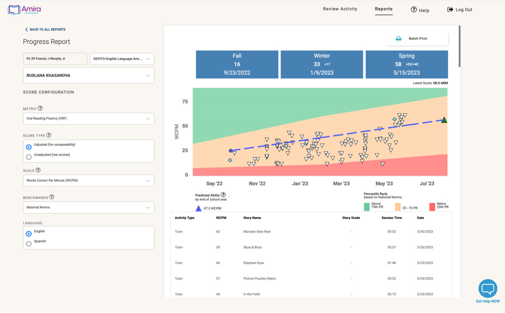Click the Ps 39 Francis J Murphy Jr field
This screenshot has width=505, height=313.
point(55,59)
